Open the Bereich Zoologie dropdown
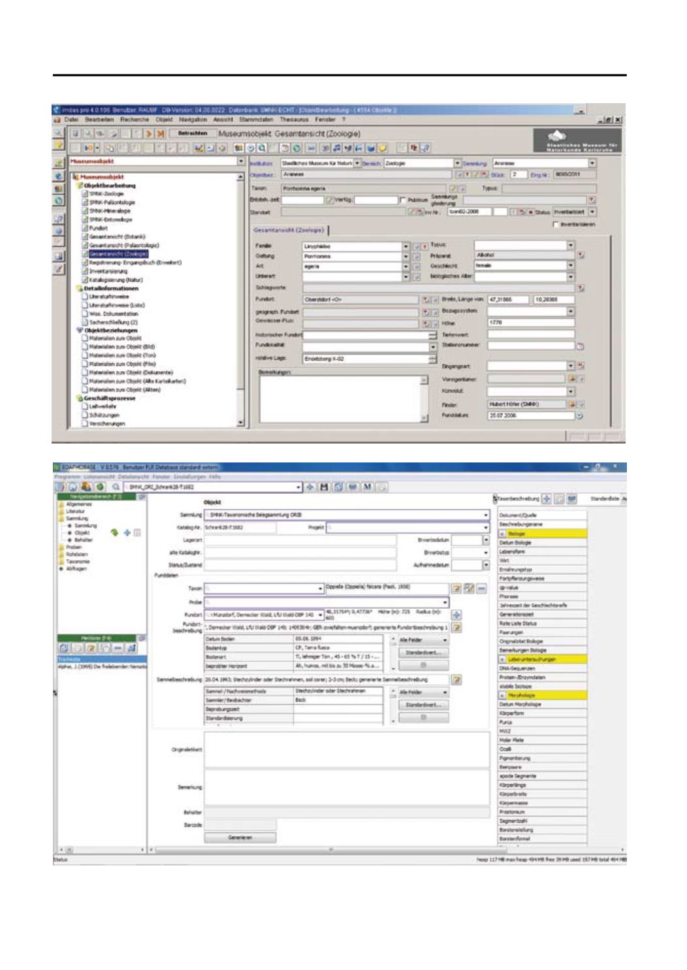Screen dimensions: 687x970 (x=458, y=163)
